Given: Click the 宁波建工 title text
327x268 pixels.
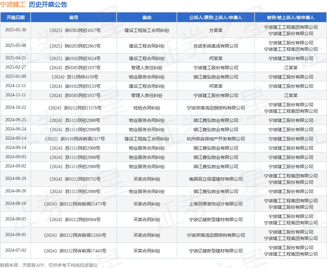Looking at the screenshot, I should (13, 4).
